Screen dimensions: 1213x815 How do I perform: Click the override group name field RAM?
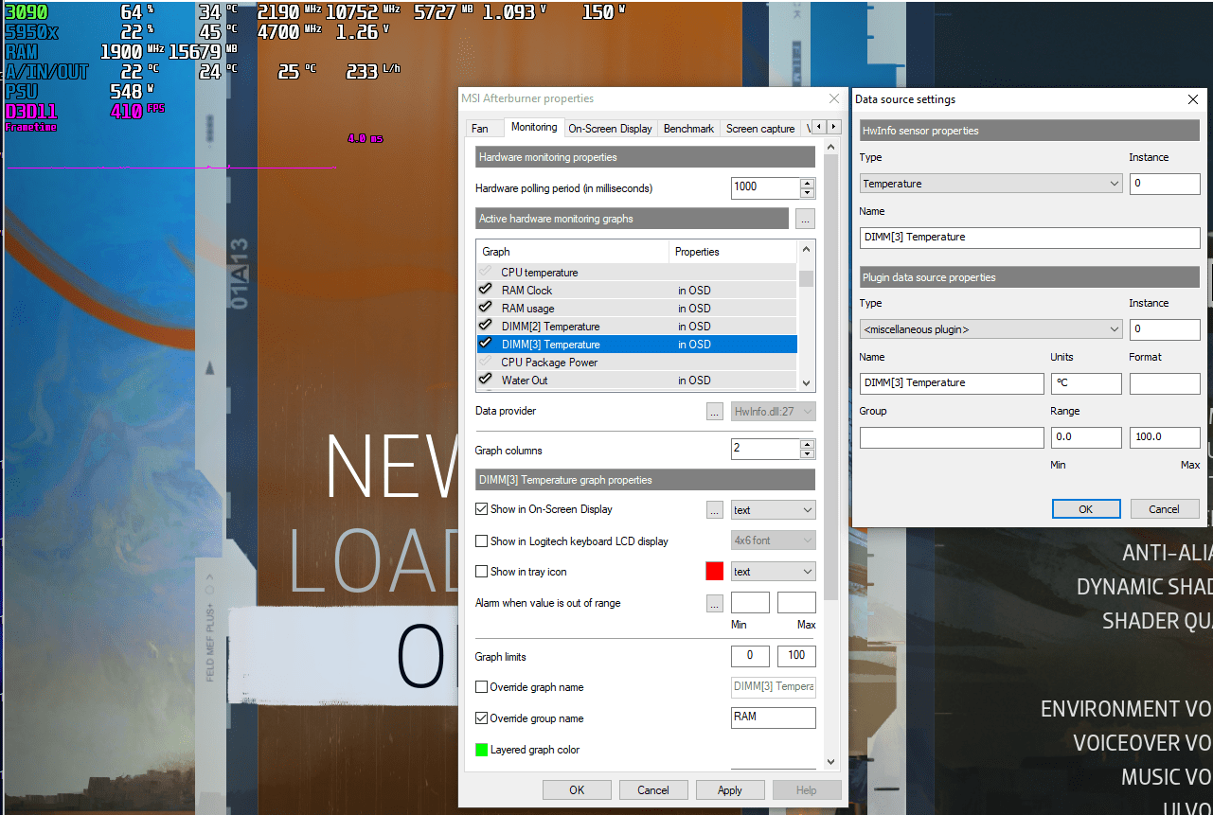774,718
